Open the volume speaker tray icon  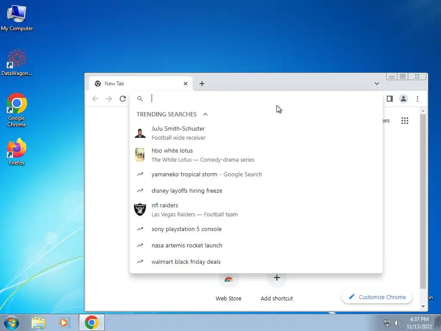point(397,323)
